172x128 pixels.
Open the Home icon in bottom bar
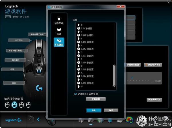point(81,121)
